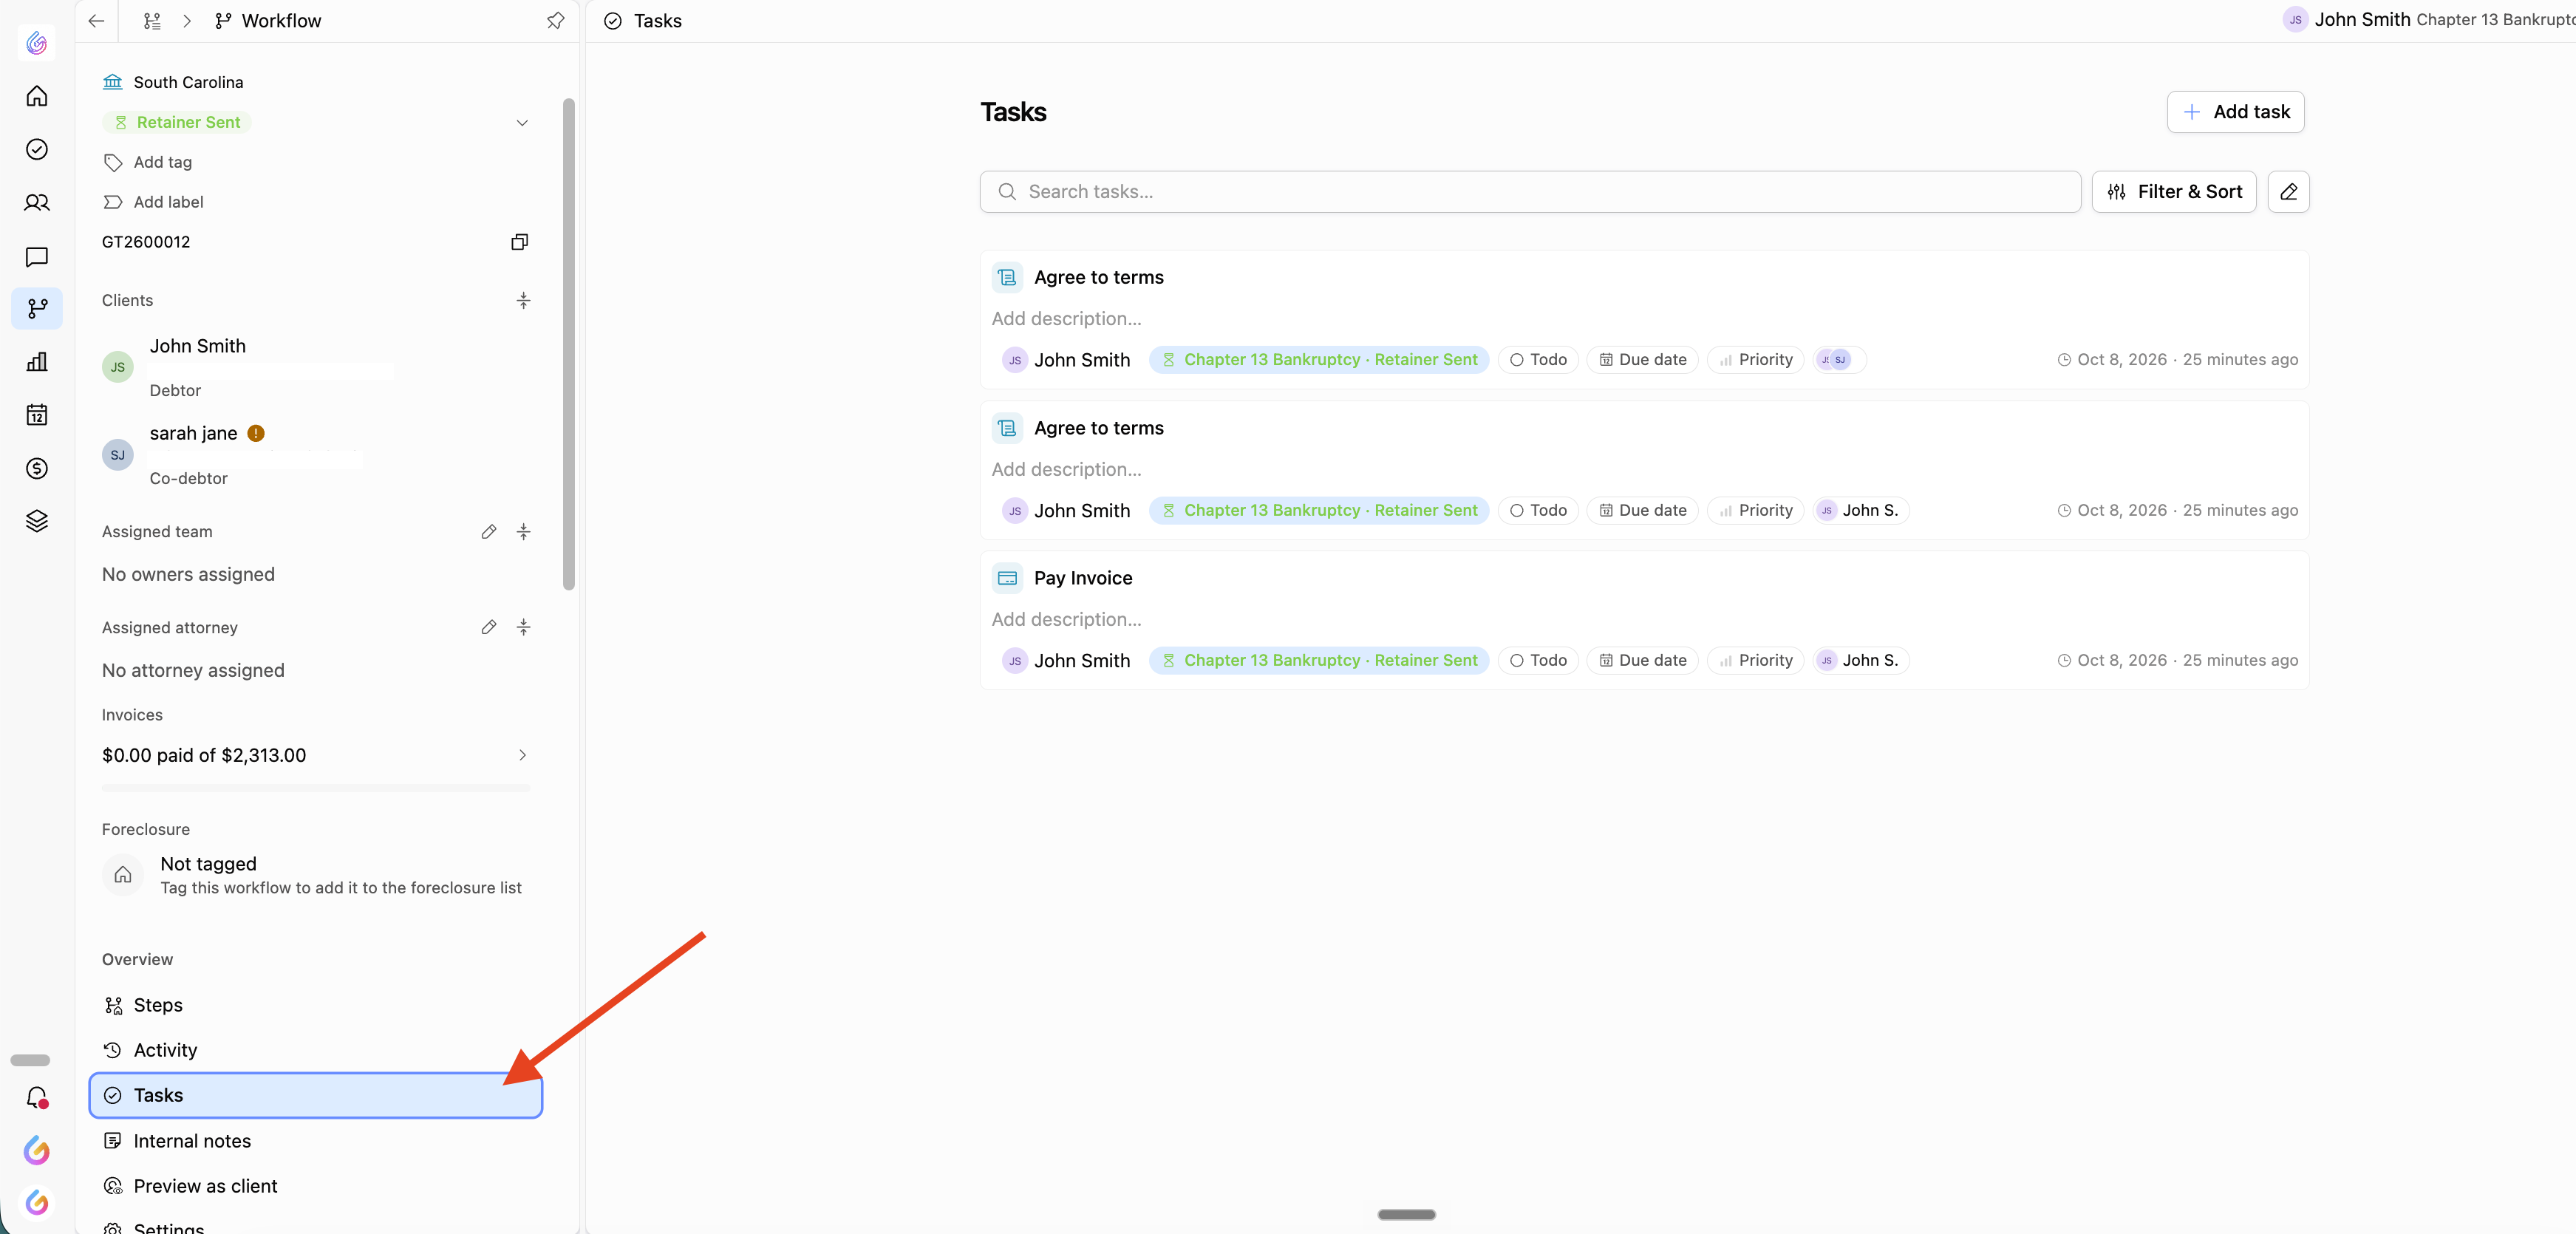The height and width of the screenshot is (1234, 2576).
Task: Open the stacked layers icon in sidebar
Action: click(37, 521)
